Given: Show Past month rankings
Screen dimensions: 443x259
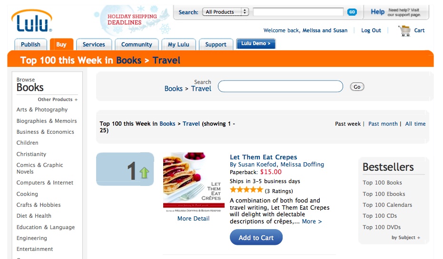Looking at the screenshot, I should coord(383,124).
